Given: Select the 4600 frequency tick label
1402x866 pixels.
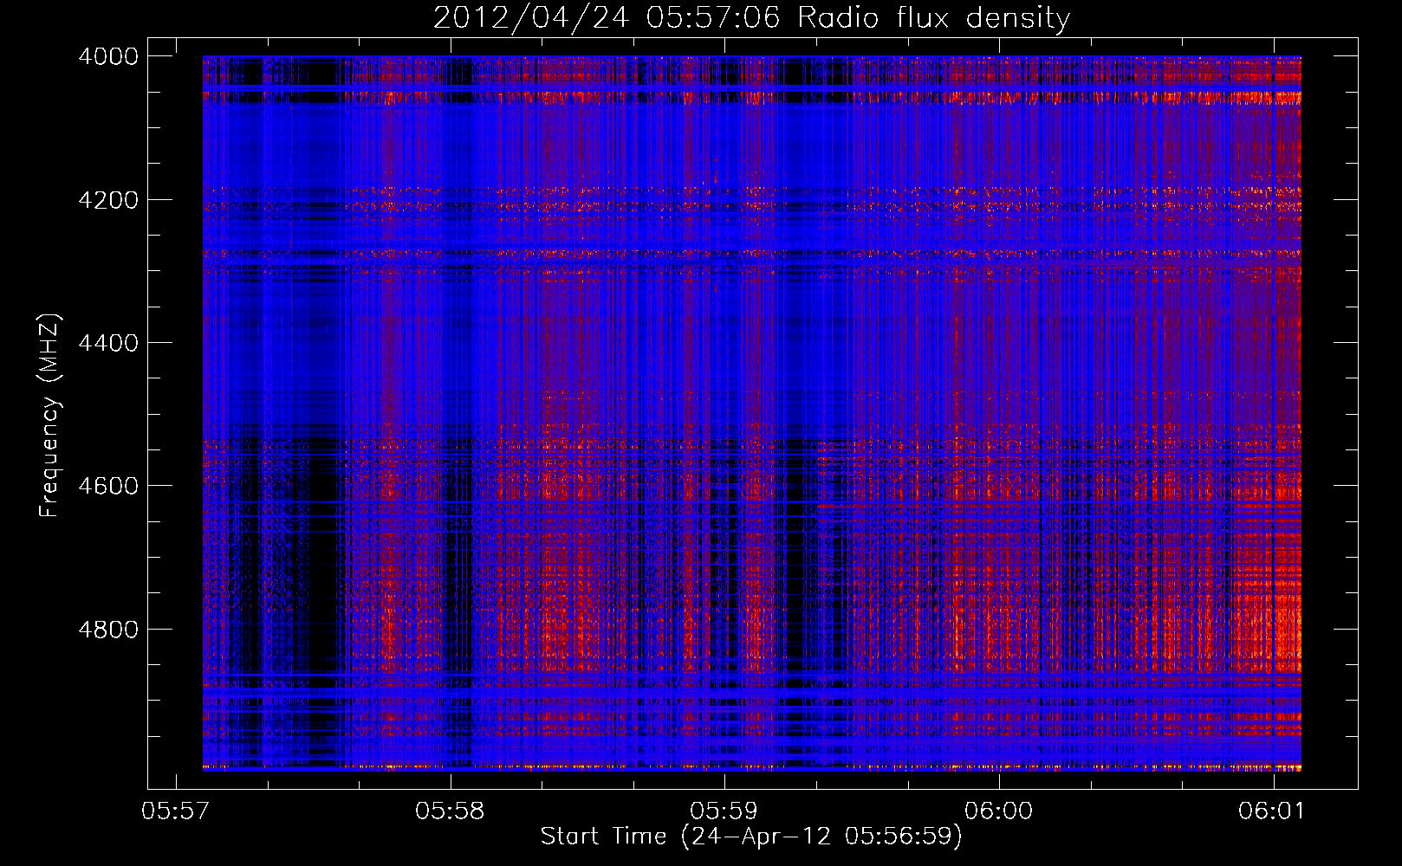Looking at the screenshot, I should pos(108,486).
